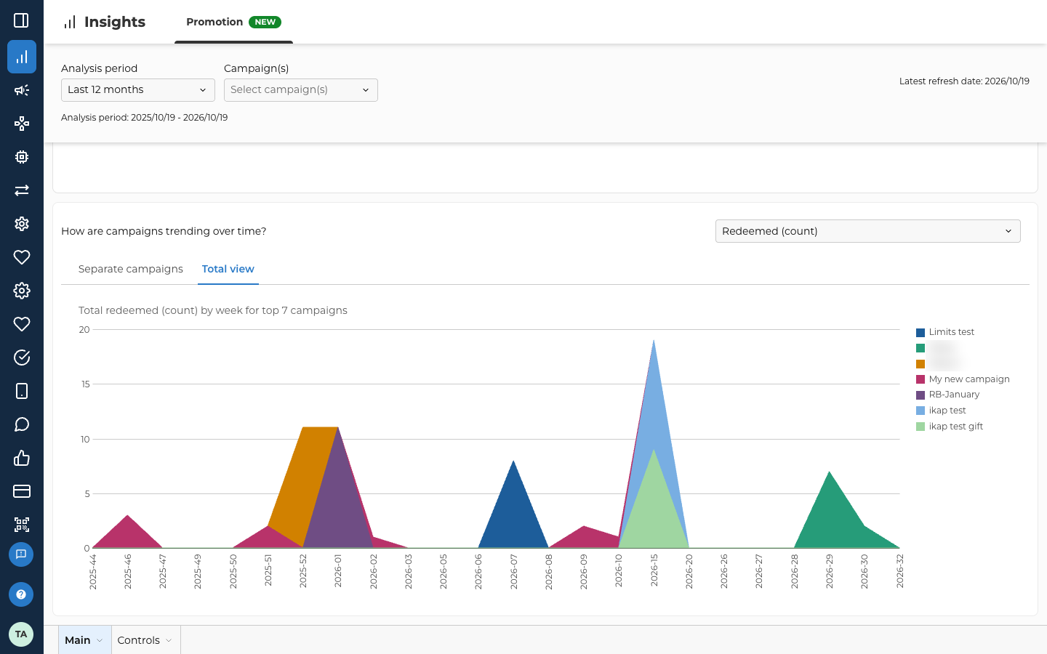Screen dimensions: 1047x654
Task: Open the gear icon right below swap arrows
Action: [x=22, y=224]
